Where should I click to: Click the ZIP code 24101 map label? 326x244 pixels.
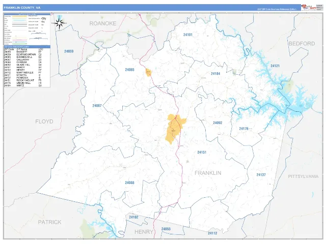[x=188, y=35]
